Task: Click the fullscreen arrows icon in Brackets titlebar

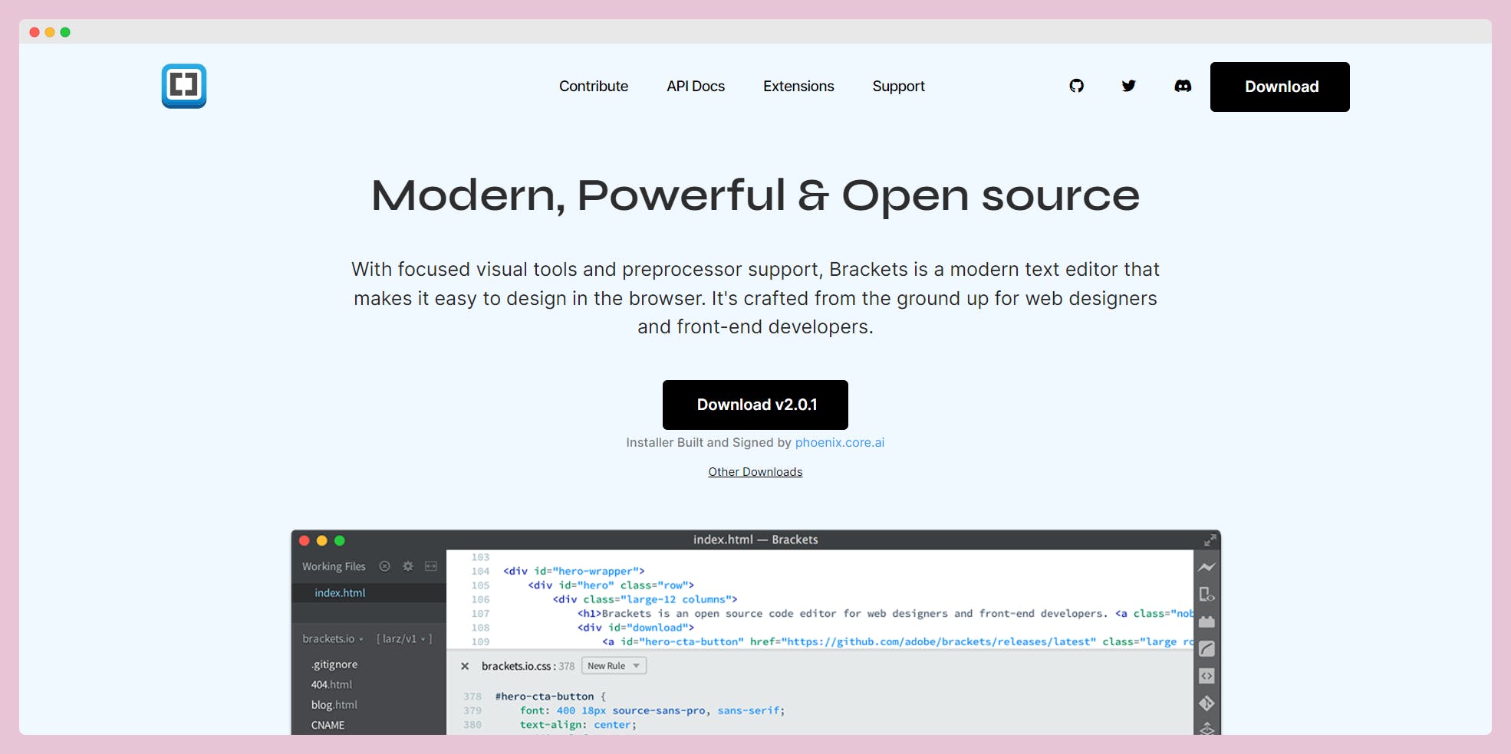Action: [x=1210, y=540]
